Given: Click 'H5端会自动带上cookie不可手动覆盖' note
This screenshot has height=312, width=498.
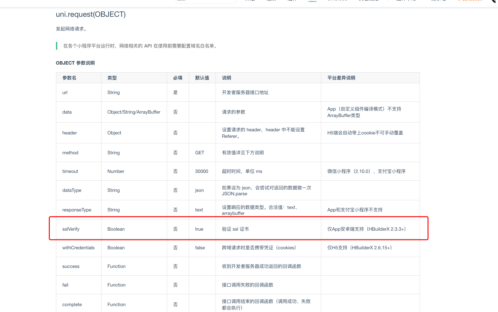Looking at the screenshot, I should [x=365, y=133].
